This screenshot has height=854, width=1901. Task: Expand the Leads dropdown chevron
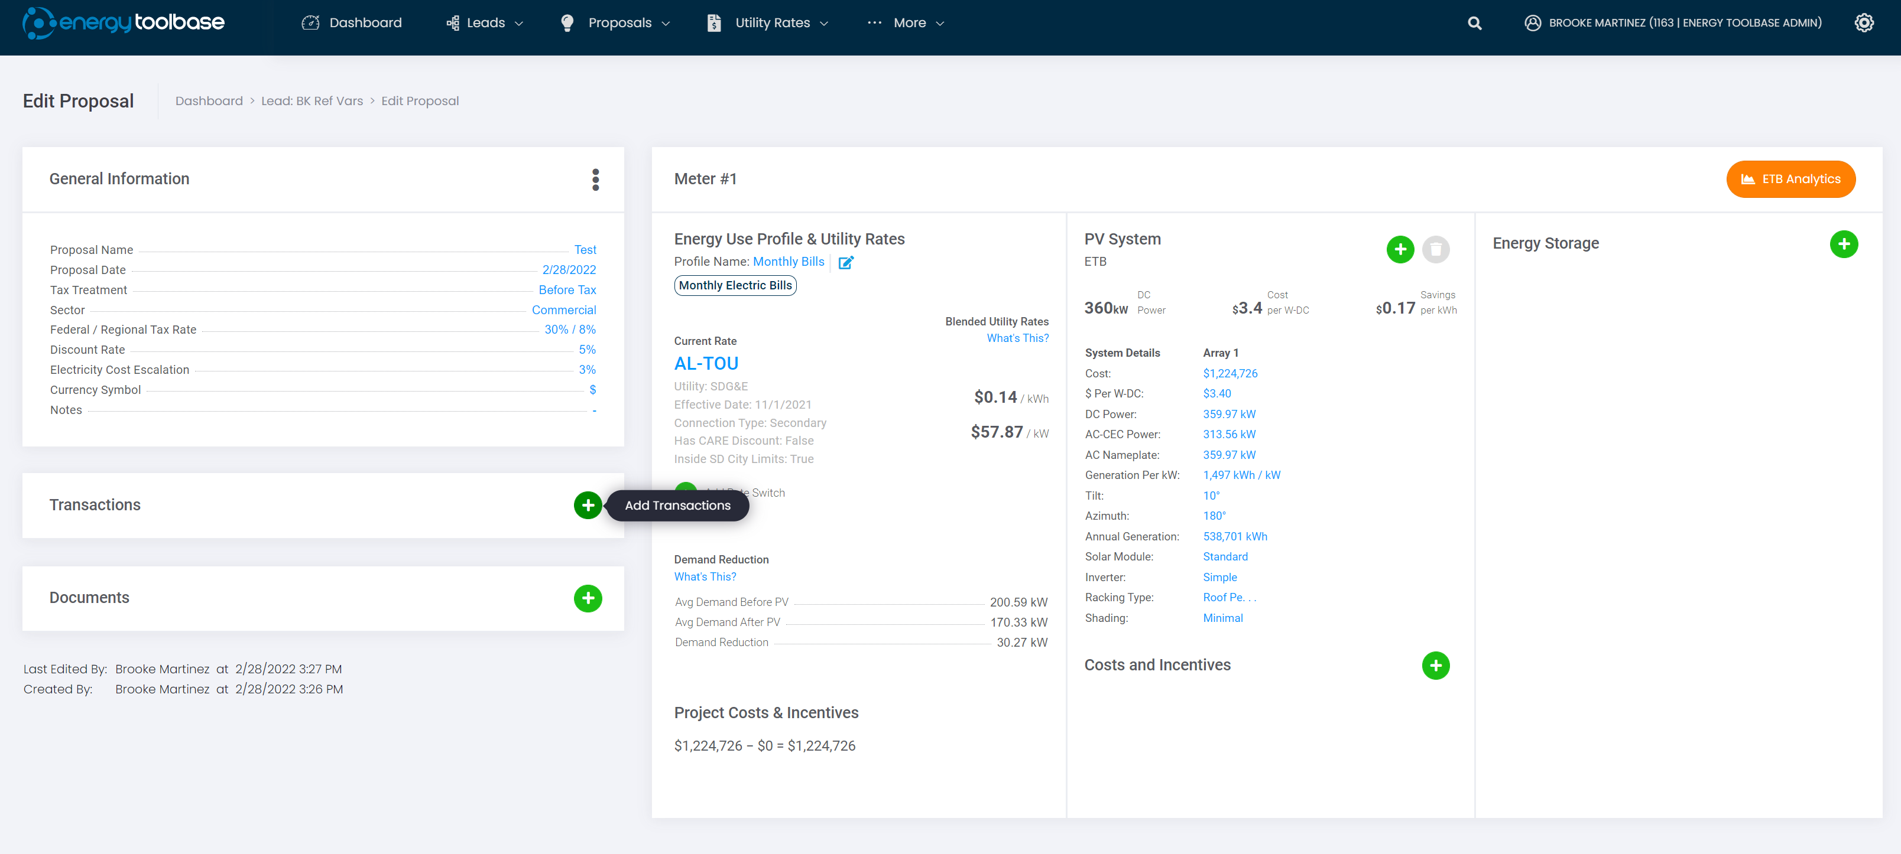click(x=519, y=24)
